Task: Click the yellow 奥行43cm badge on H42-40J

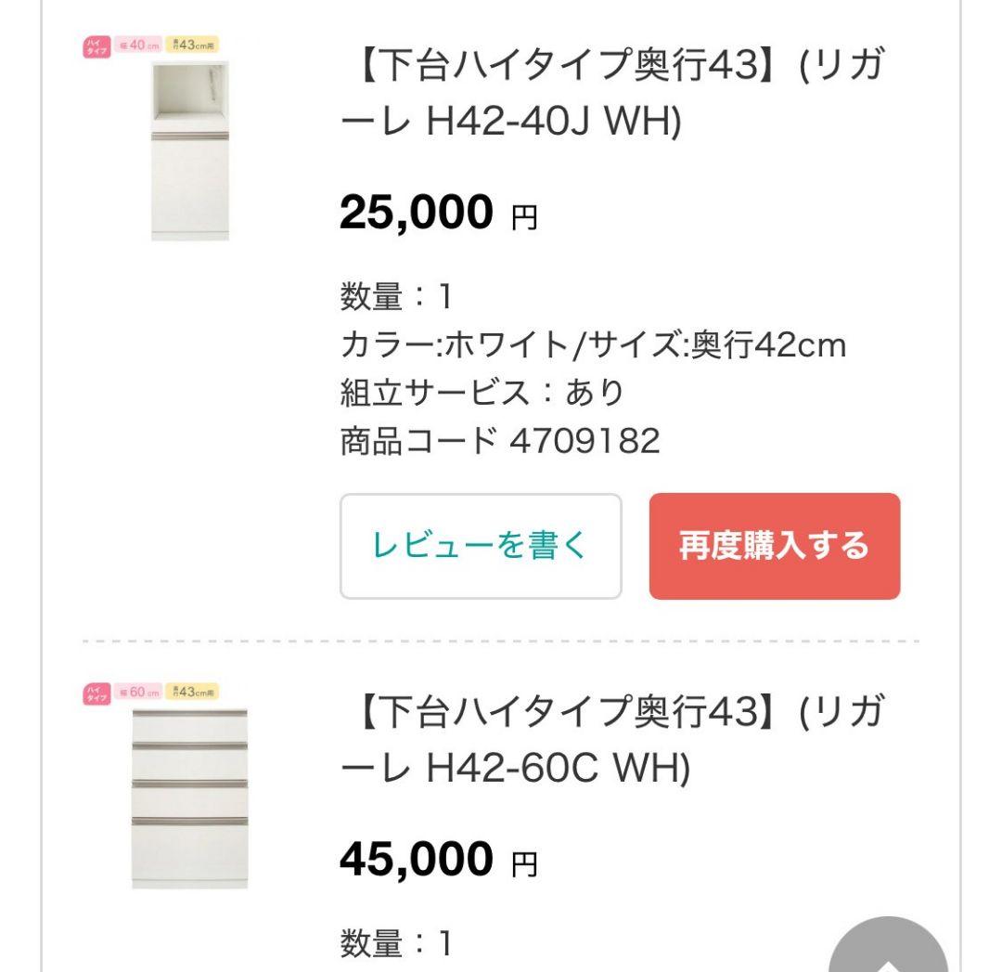Action: click(192, 45)
